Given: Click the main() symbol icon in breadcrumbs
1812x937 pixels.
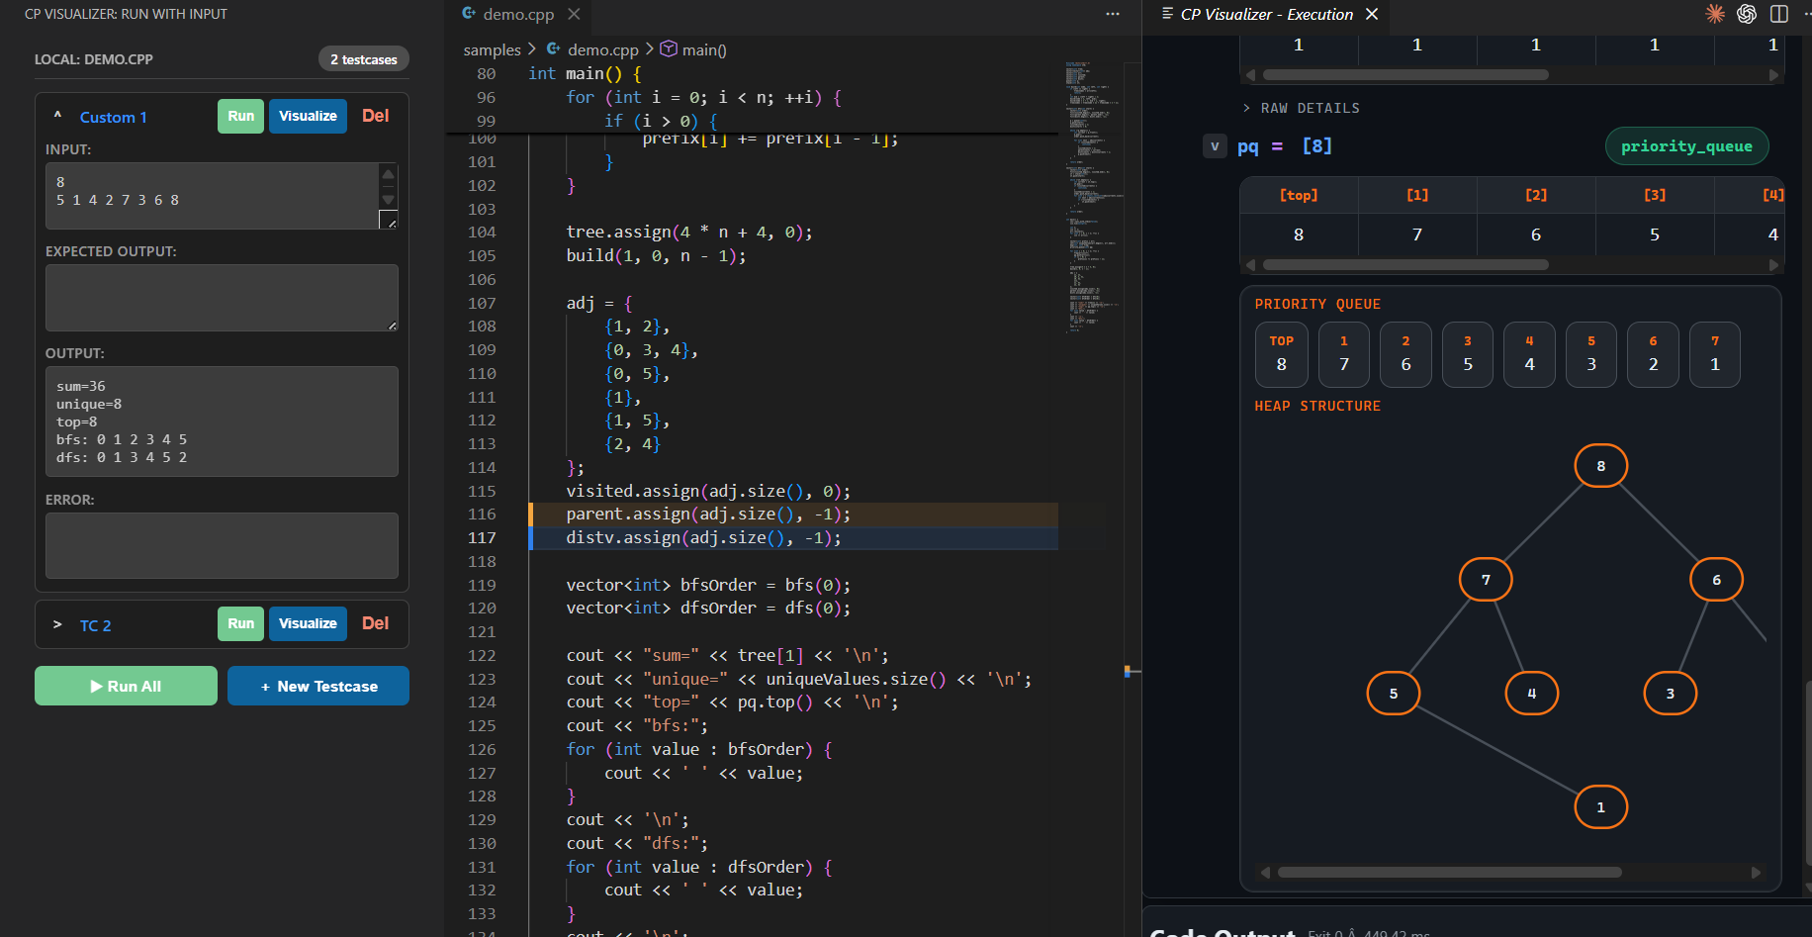Looking at the screenshot, I should (x=669, y=49).
